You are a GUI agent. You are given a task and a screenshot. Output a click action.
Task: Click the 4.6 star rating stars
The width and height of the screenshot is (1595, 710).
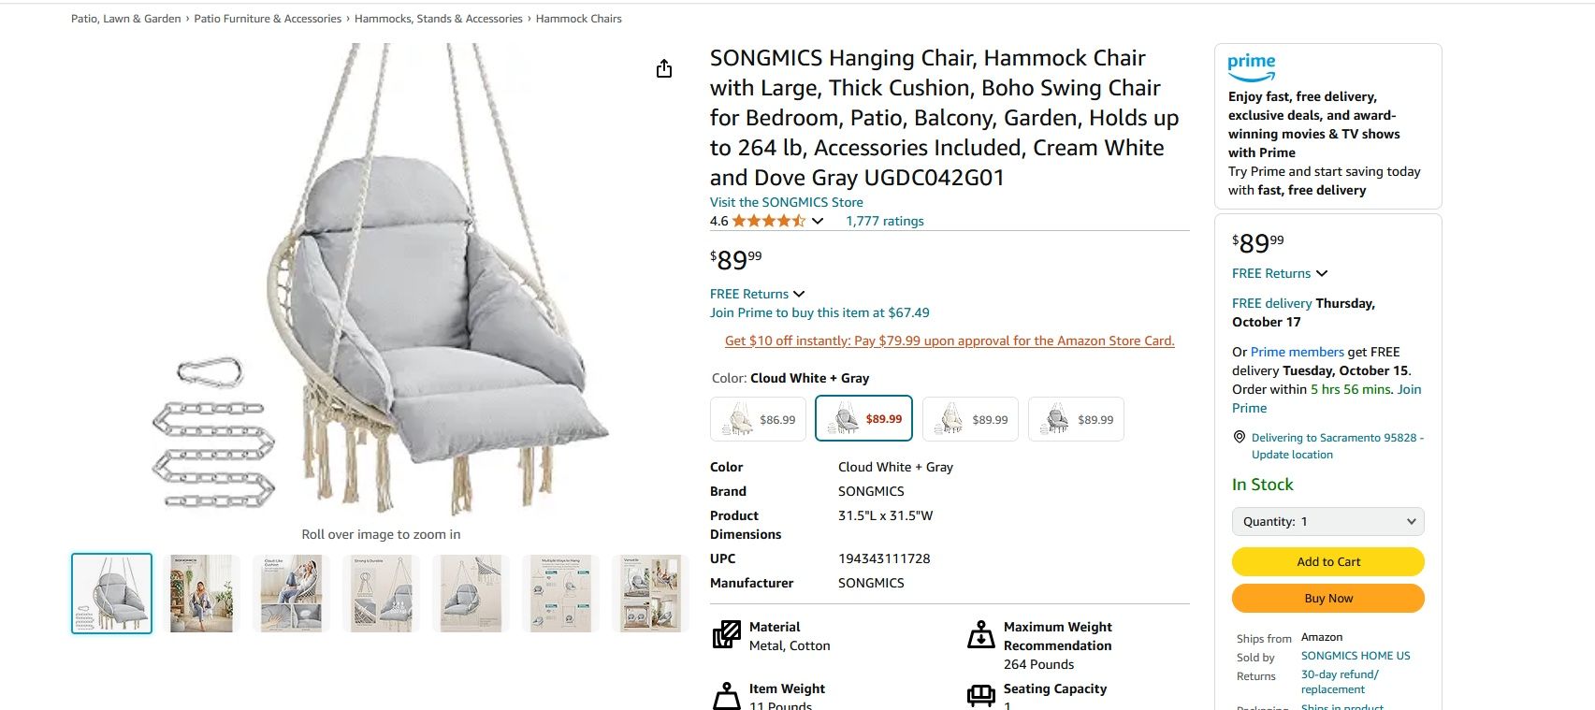coord(767,221)
